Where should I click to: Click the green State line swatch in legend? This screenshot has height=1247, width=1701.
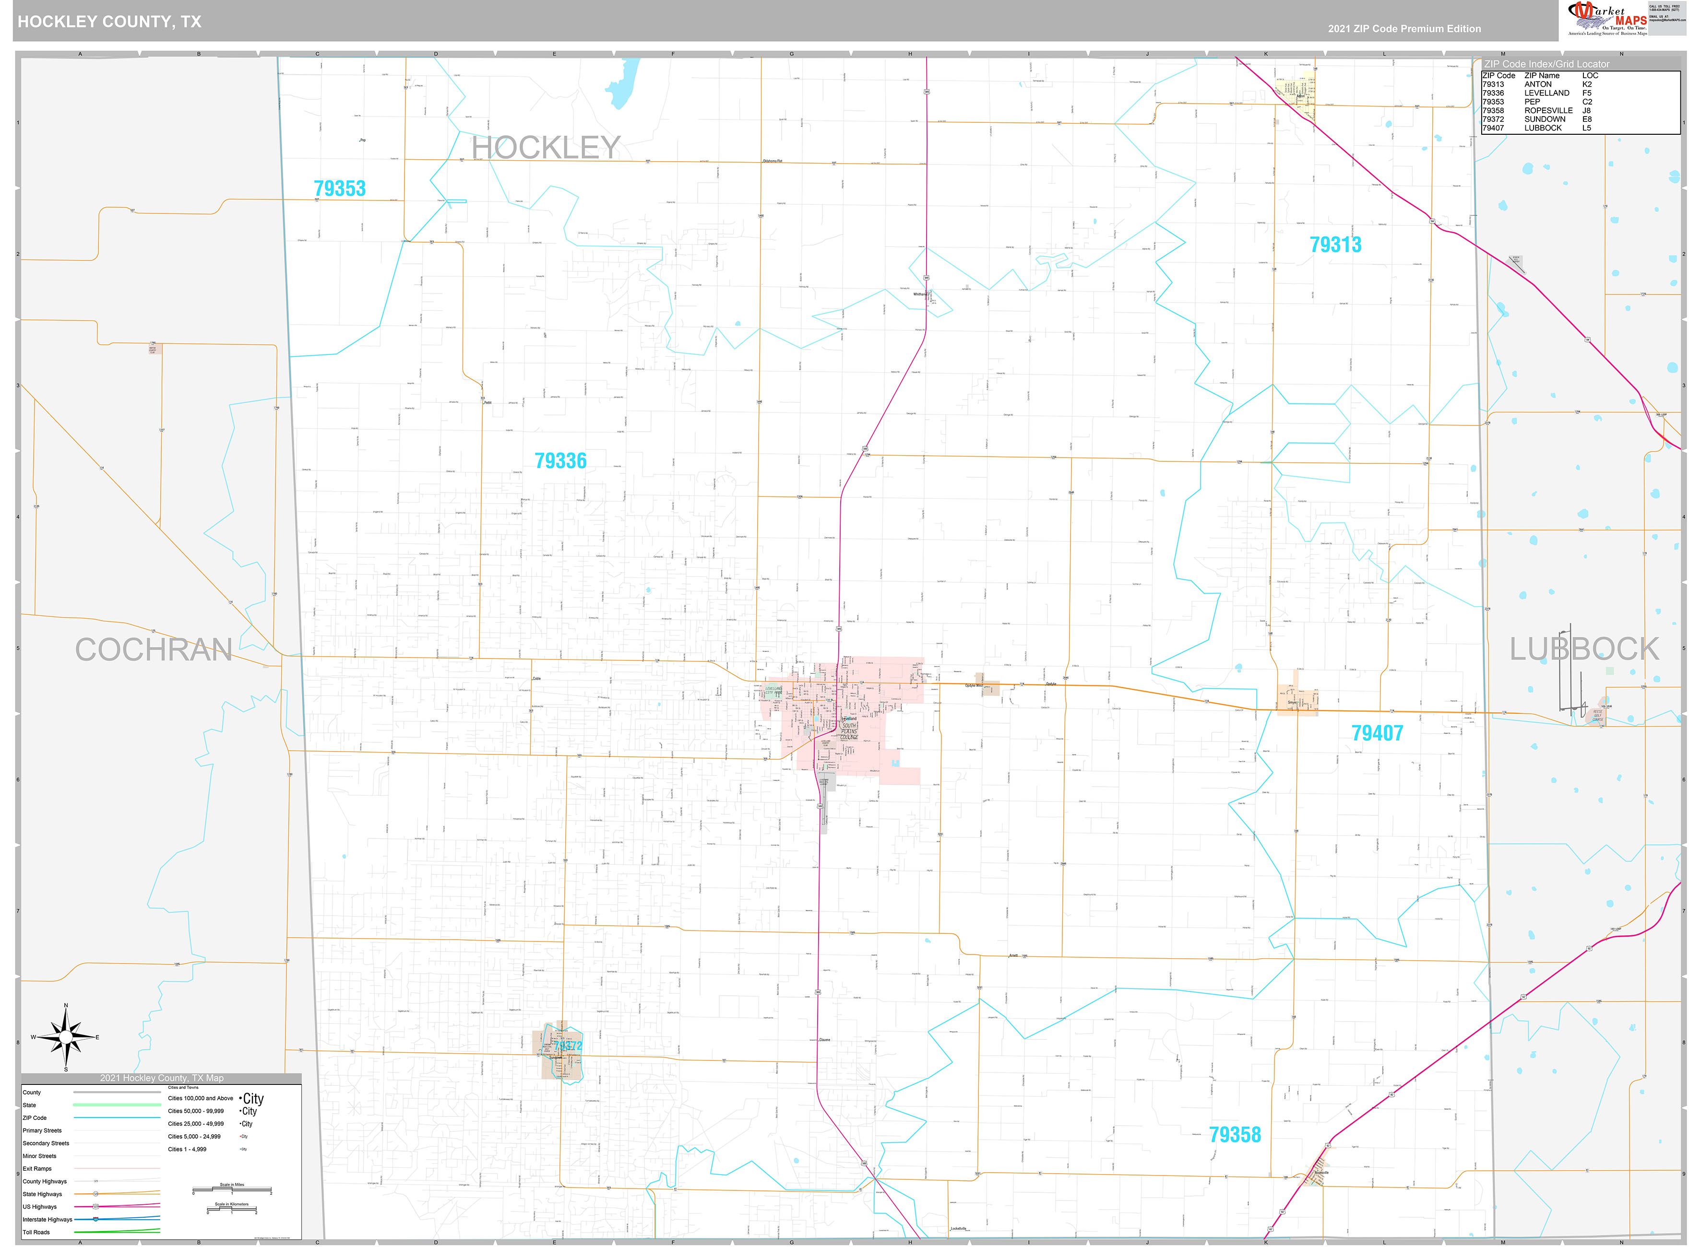(117, 1105)
